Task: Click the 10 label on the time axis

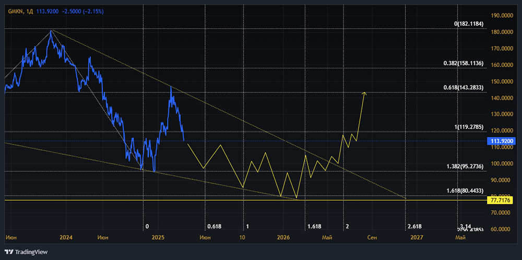Action: point(242,238)
